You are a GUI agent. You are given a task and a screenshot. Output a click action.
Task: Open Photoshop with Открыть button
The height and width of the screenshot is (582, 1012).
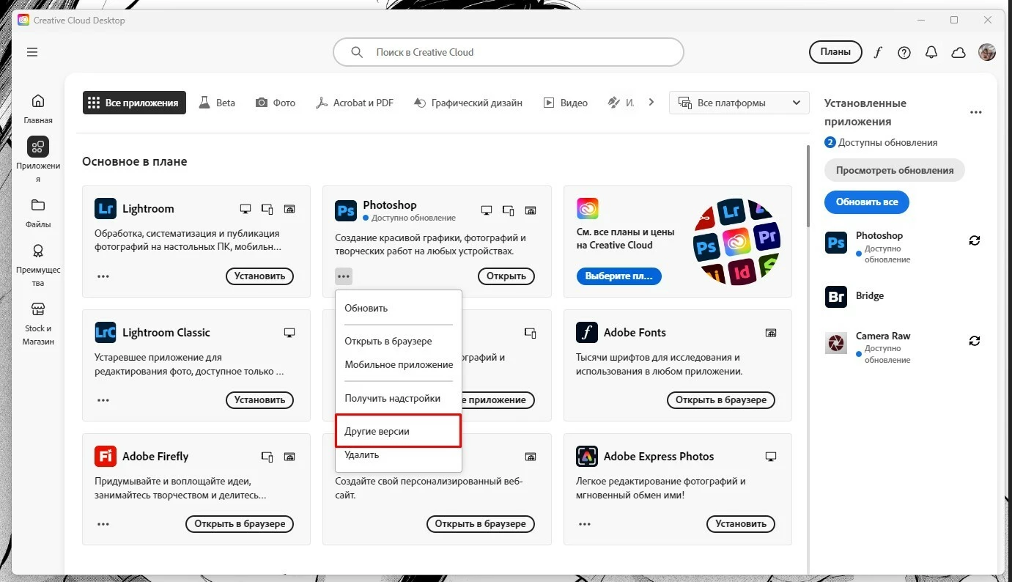click(506, 276)
